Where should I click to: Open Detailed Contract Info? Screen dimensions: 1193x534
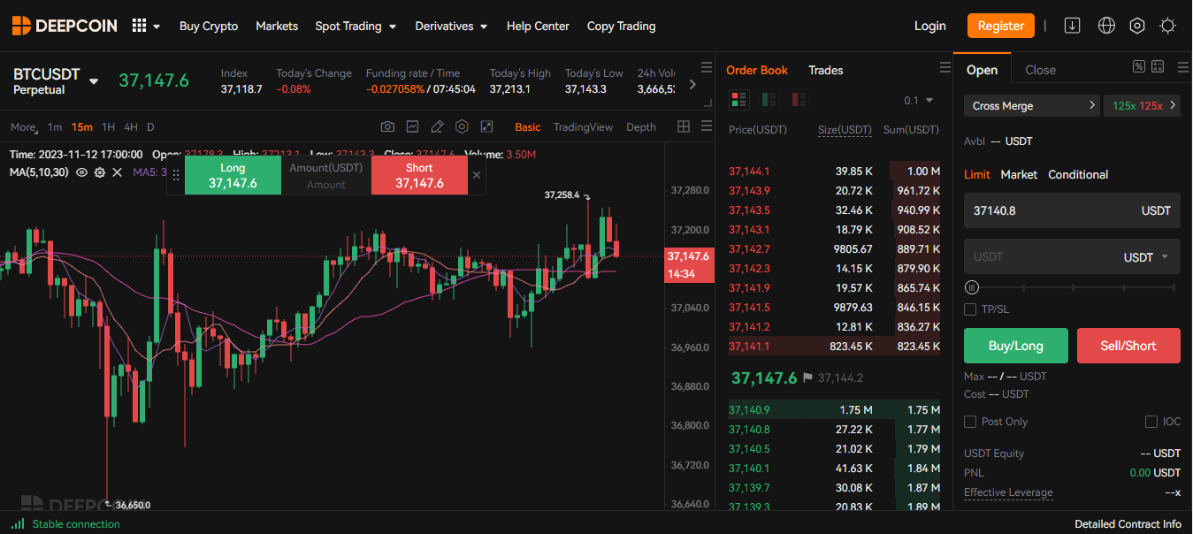pos(1128,524)
